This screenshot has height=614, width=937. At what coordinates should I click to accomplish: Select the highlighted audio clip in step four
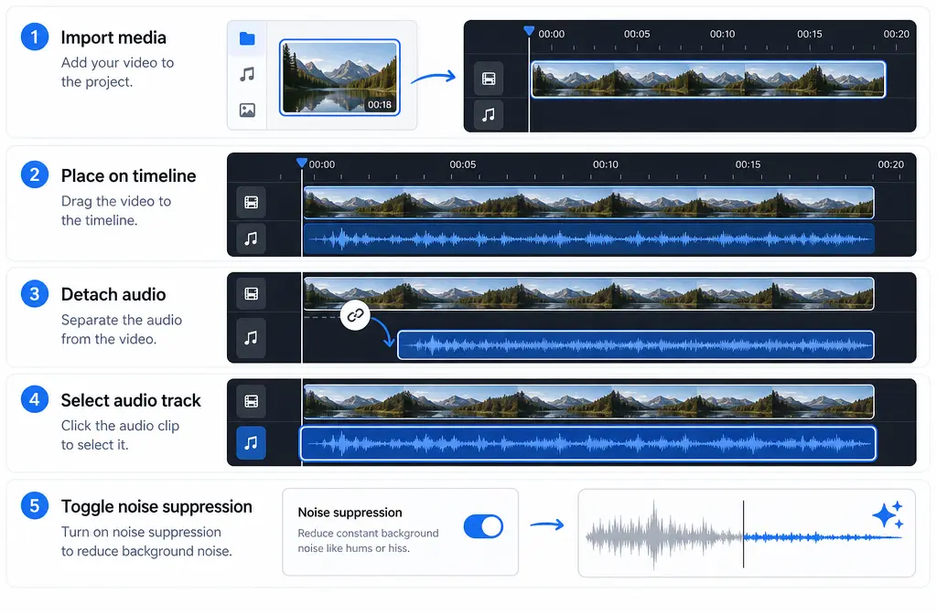588,443
